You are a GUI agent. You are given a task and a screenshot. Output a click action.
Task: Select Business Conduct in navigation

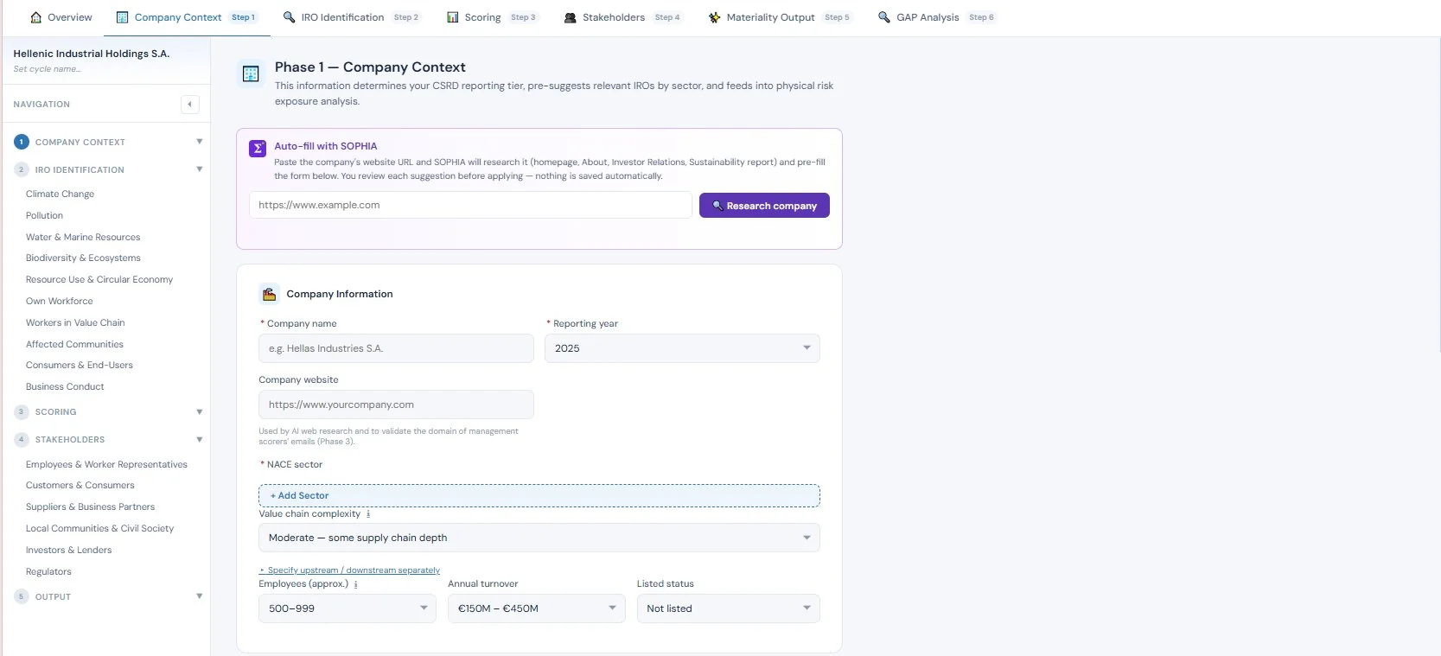[x=65, y=387]
